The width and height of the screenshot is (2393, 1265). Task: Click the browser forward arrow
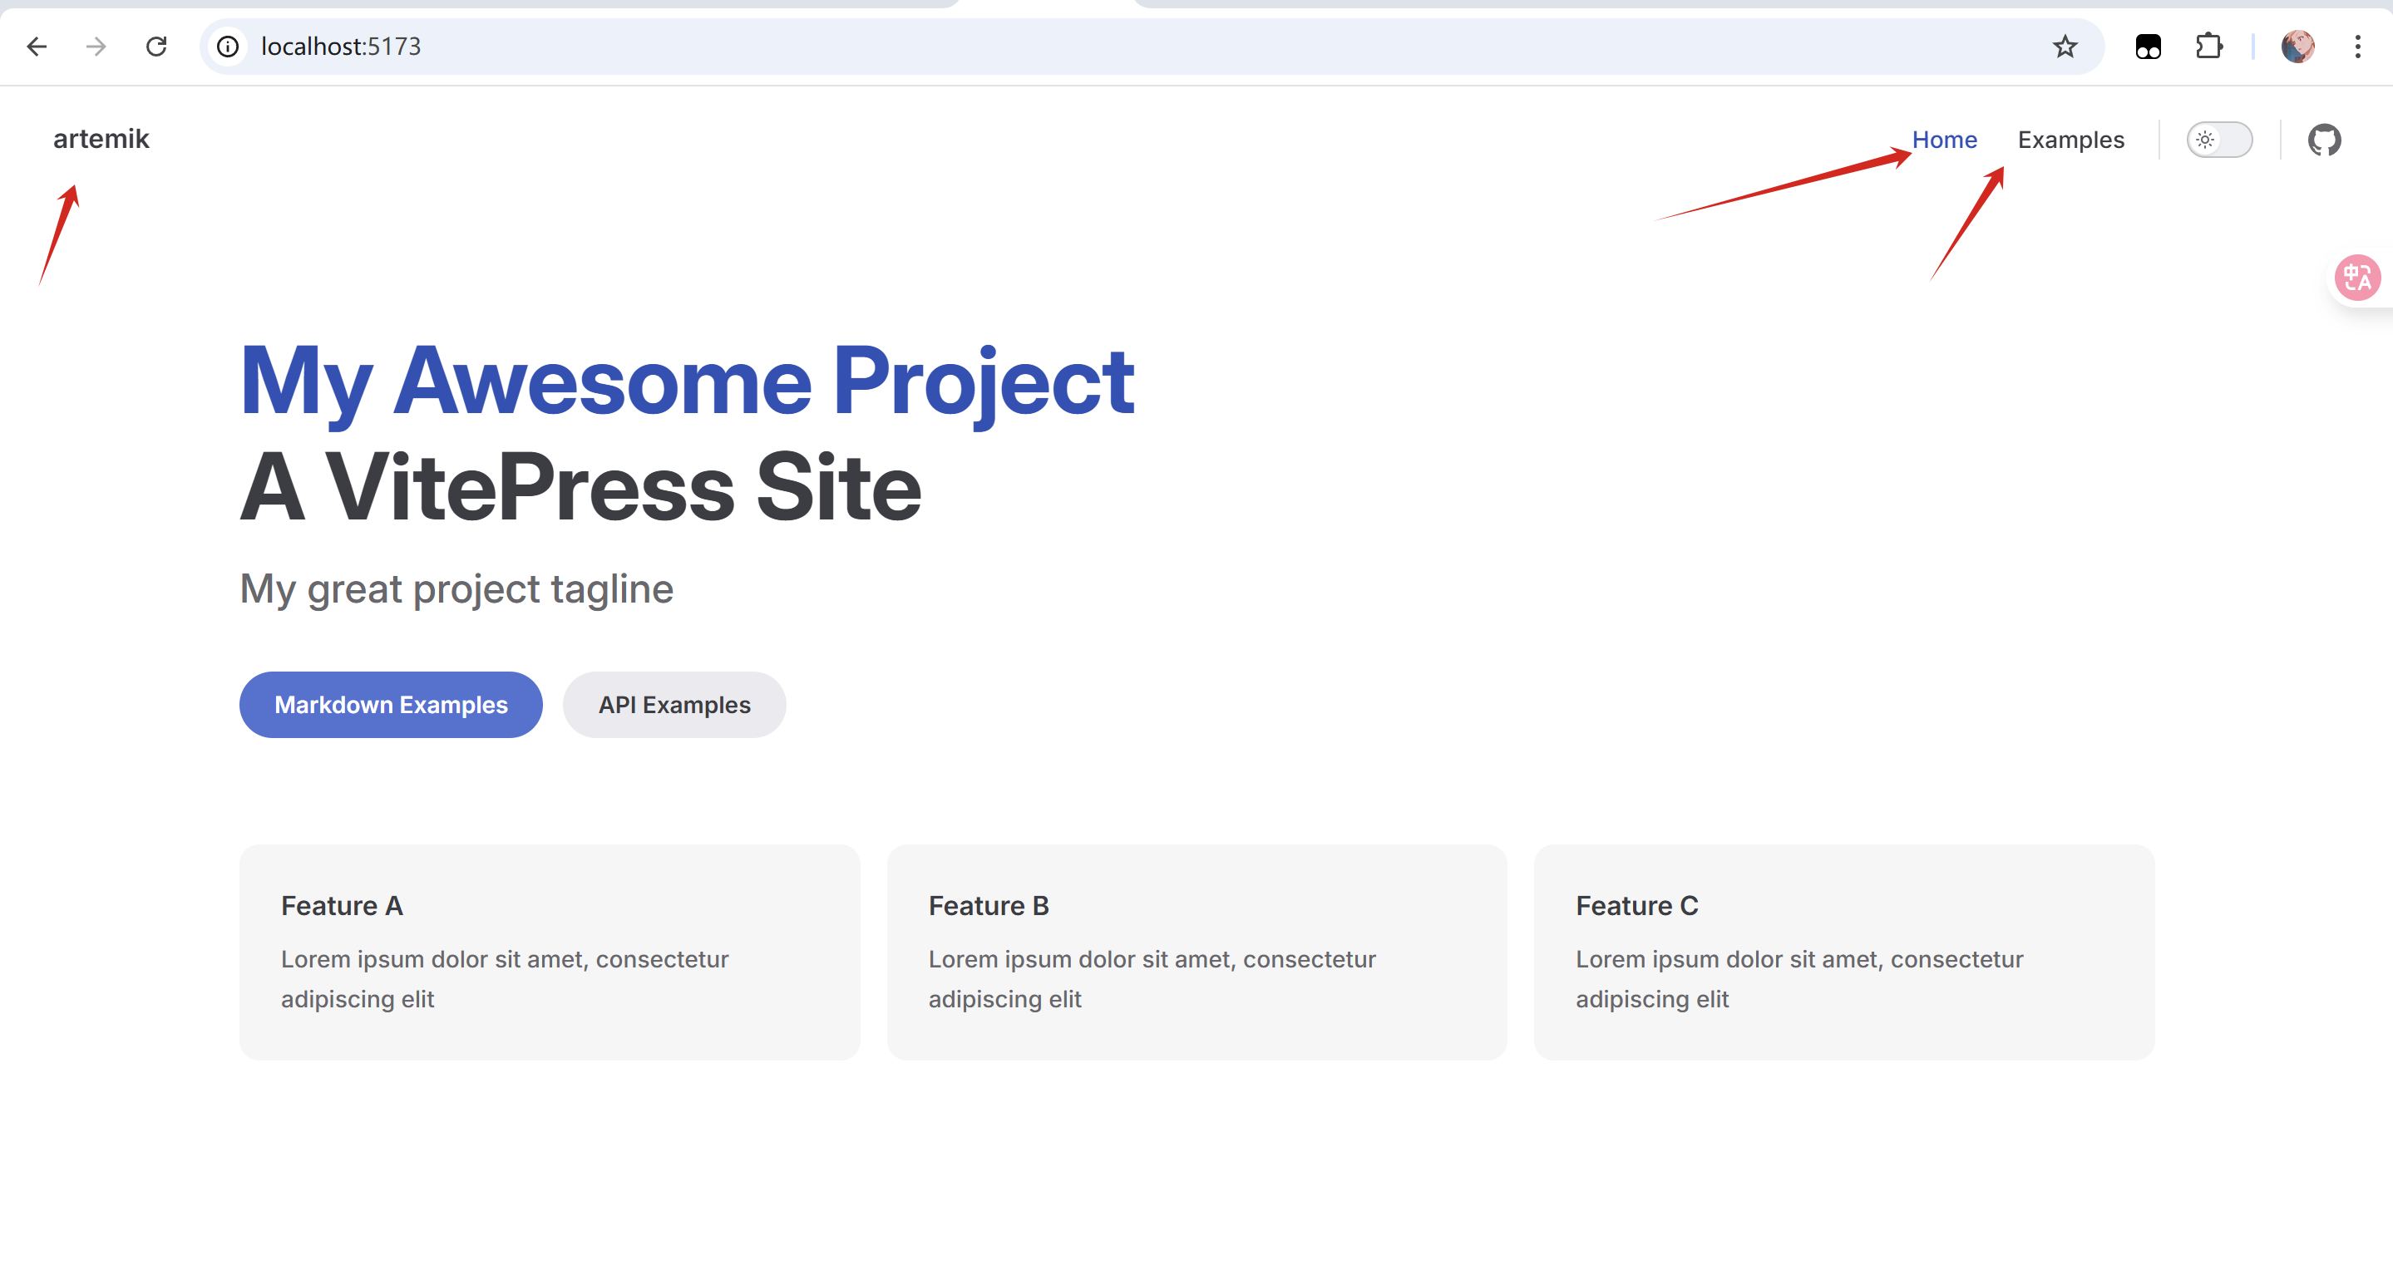(x=96, y=47)
